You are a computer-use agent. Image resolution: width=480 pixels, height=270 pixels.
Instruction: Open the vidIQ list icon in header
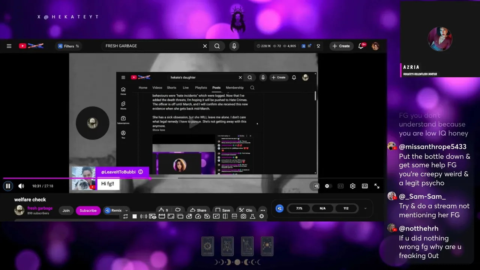pyautogui.click(x=309, y=46)
